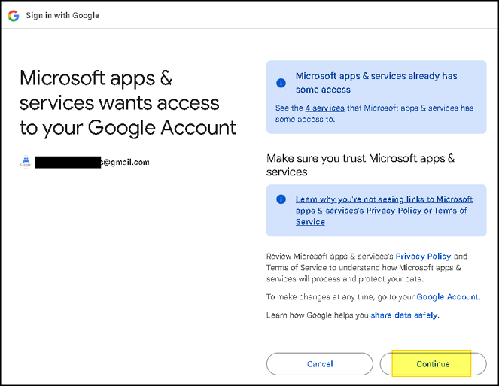This screenshot has width=499, height=386.
Task: Click the gmail.com account email address
Action: 92,162
